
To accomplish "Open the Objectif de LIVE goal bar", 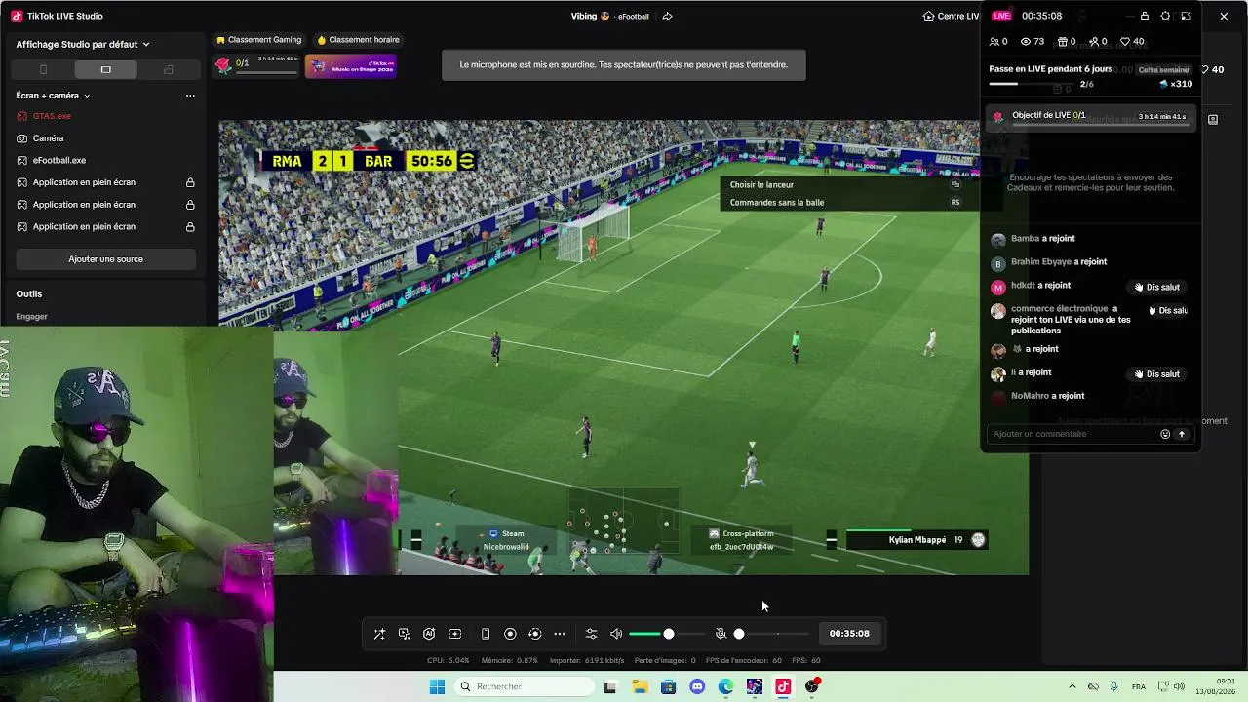I will [1090, 116].
